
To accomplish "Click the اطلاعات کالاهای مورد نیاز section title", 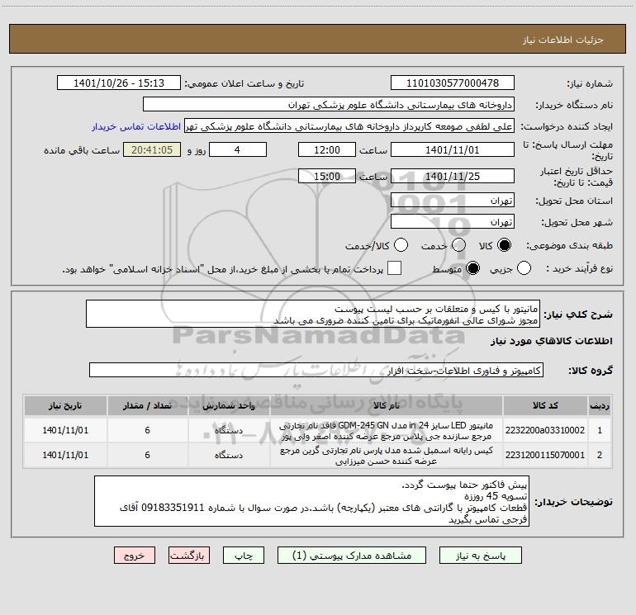I will click(551, 342).
